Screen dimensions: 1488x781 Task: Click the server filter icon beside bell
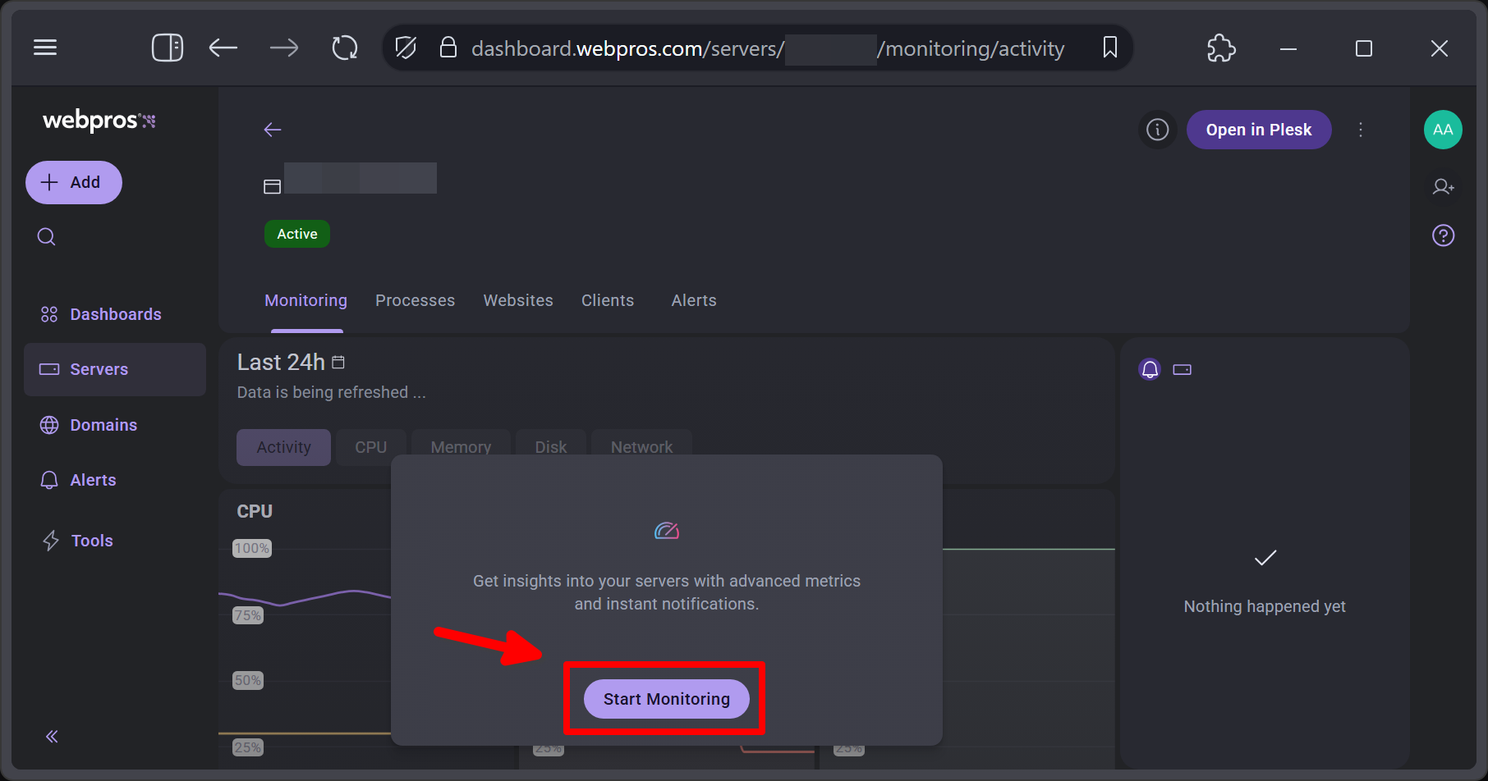[x=1183, y=369]
